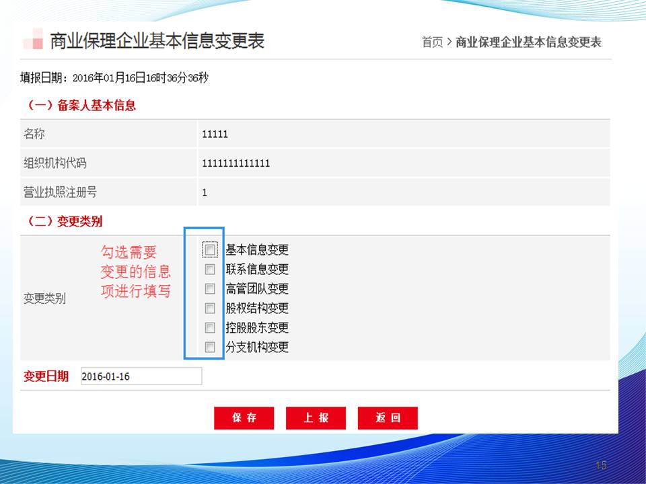Image resolution: width=646 pixels, height=484 pixels.
Task: Click the red 保存 button
Action: click(x=244, y=417)
